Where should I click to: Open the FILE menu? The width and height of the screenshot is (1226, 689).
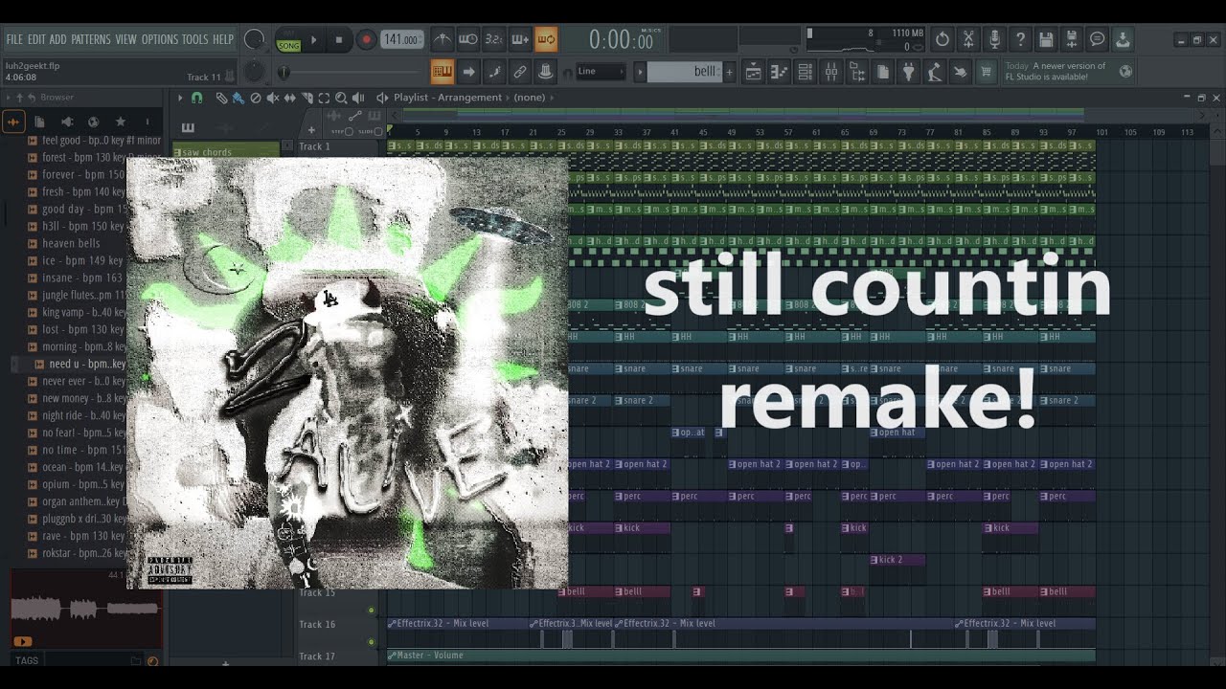[x=14, y=39]
